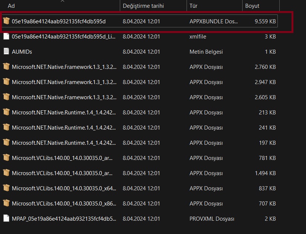Select file named 05e19a86e4124aab932135fcf4db595d
This screenshot has width=306, height=234.
click(59, 21)
